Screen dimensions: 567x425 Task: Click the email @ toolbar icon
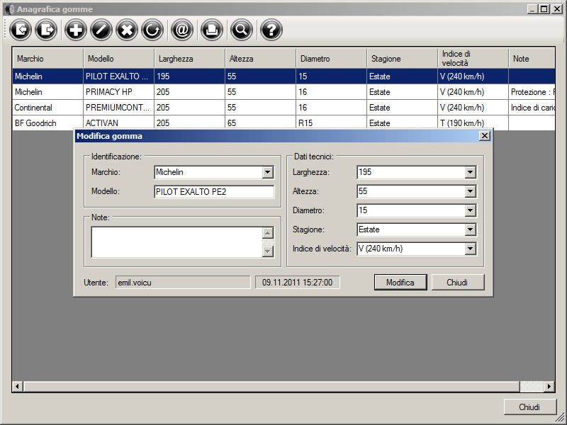click(182, 30)
